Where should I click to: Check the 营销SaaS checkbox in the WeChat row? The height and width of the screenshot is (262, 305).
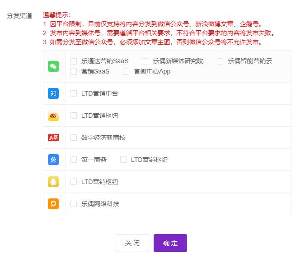[x=74, y=72]
